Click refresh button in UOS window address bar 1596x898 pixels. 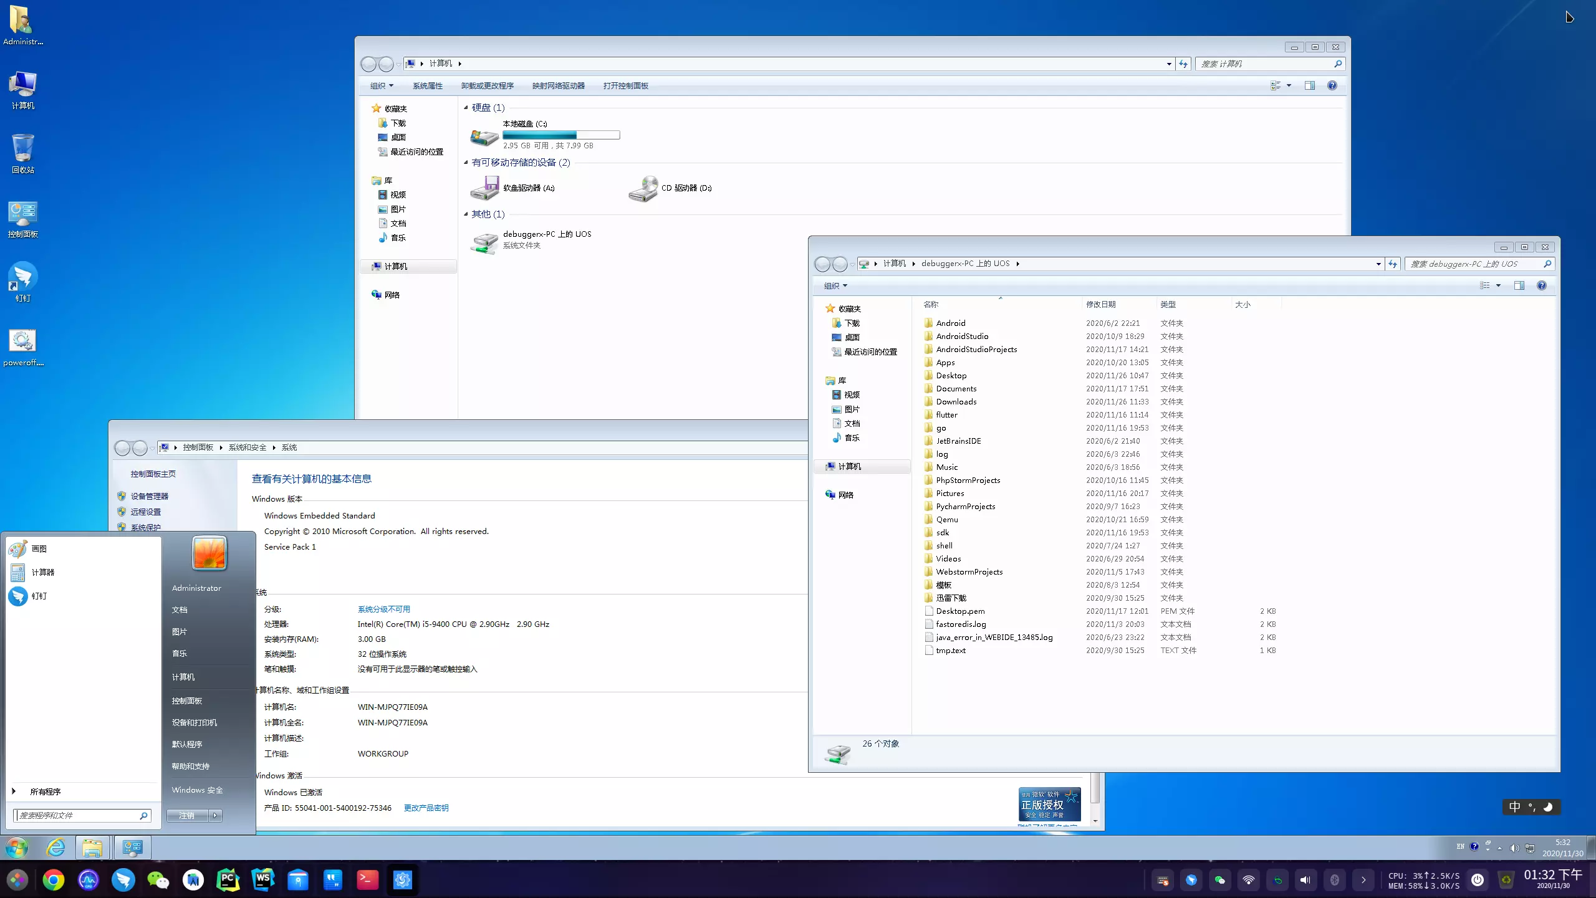(x=1393, y=264)
